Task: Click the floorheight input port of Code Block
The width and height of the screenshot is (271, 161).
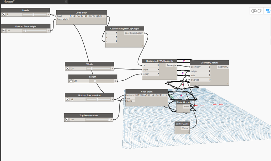Action: click(63, 19)
